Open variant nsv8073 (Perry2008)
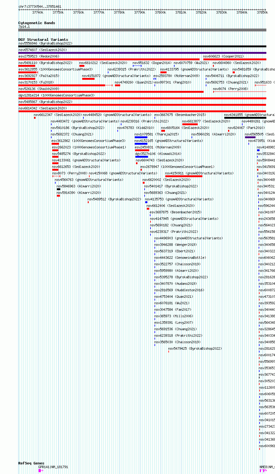 pos(70,173)
